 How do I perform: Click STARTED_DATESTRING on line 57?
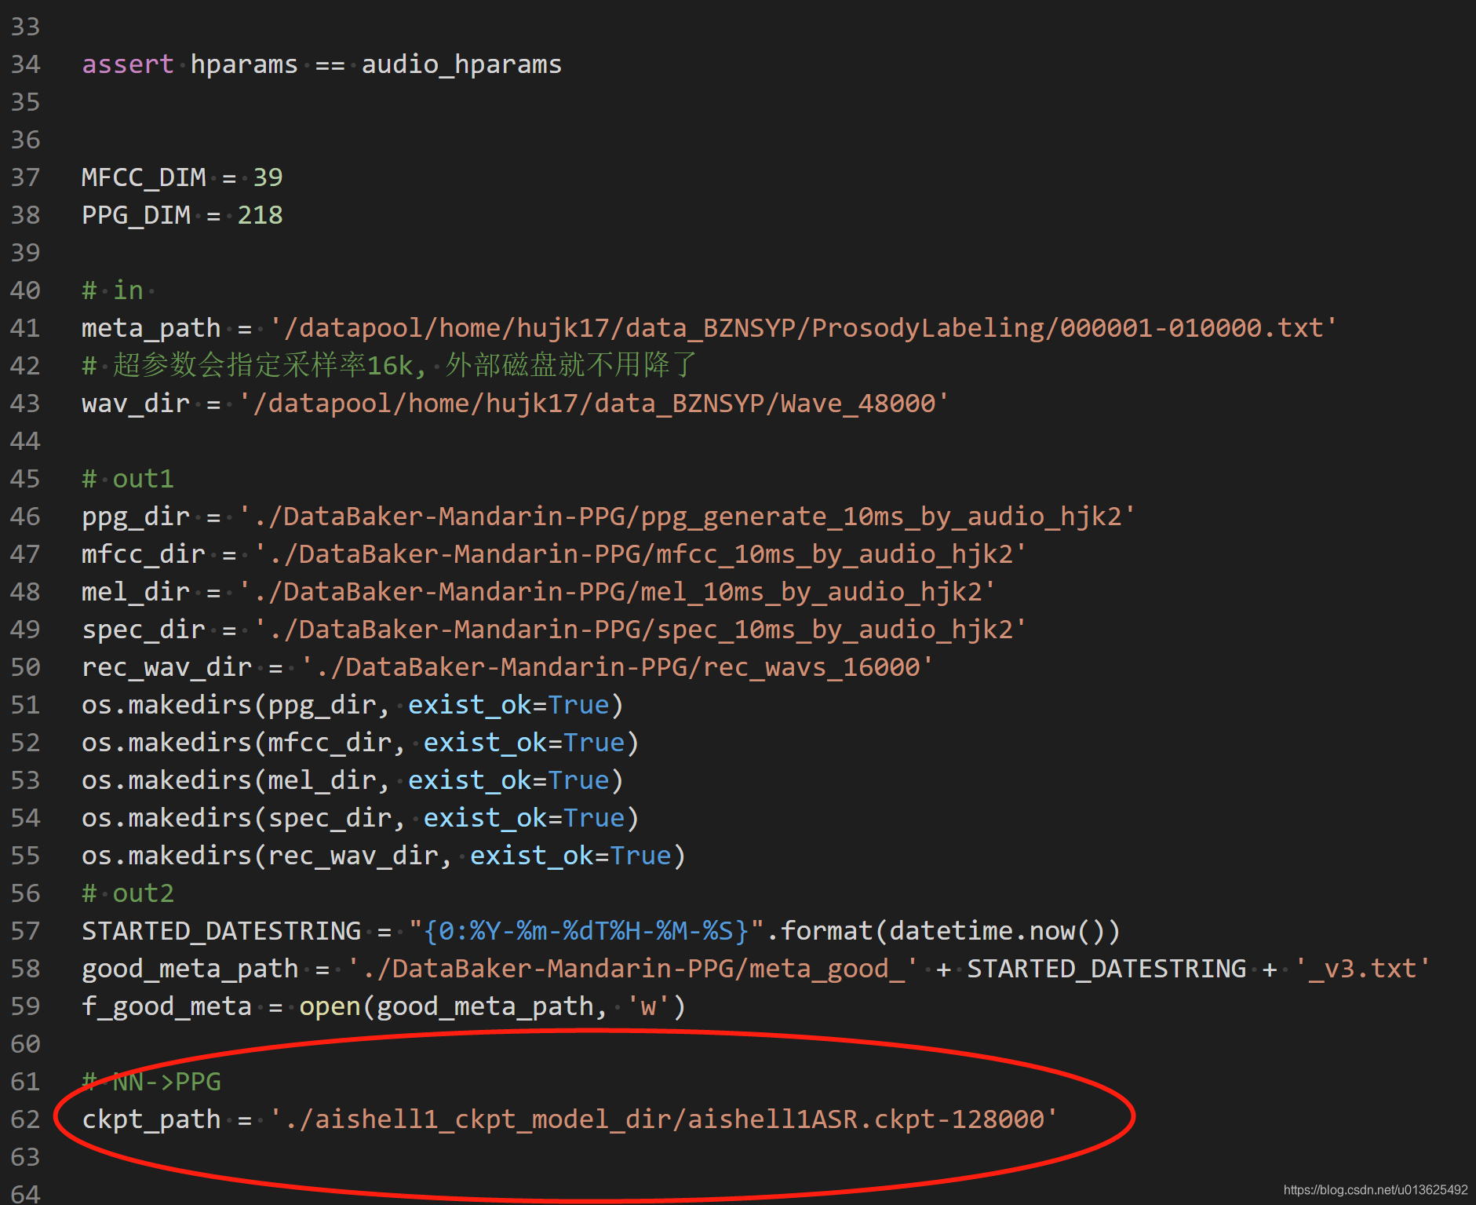(221, 931)
